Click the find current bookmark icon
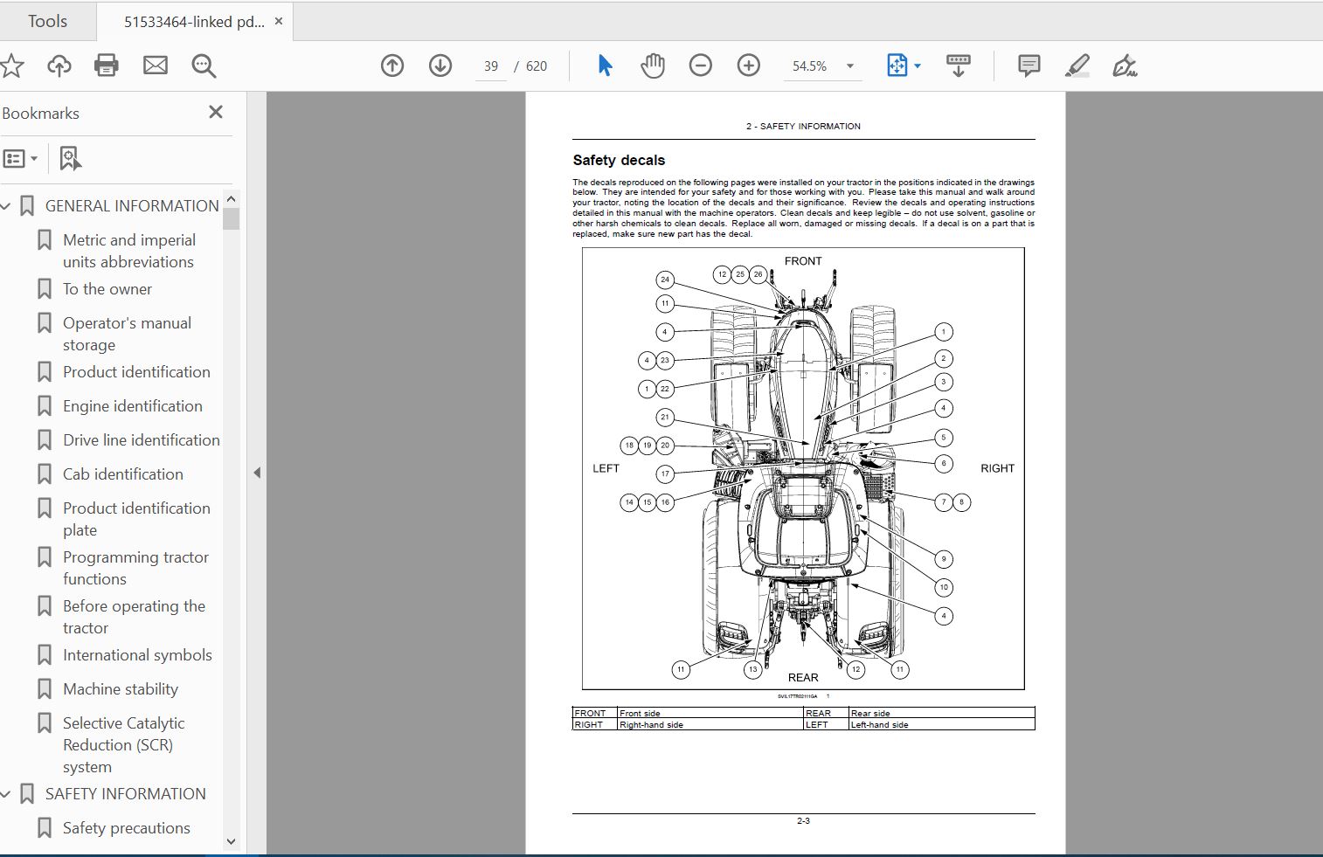Viewport: 1323px width, 857px height. pos(70,159)
